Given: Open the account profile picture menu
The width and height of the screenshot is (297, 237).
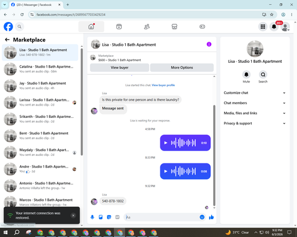Looking at the screenshot, I should [285, 27].
